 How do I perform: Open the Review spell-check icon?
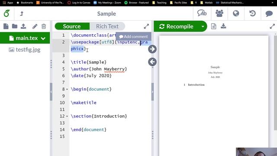[x=202, y=13]
